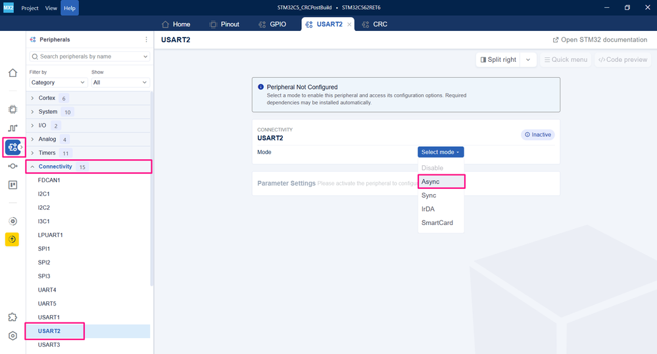Click the yellow generate code icon
This screenshot has width=657, height=354.
pyautogui.click(x=12, y=240)
